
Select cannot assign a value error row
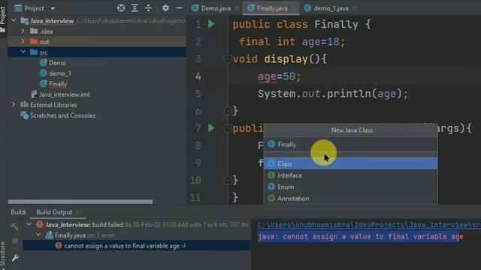click(x=137, y=245)
